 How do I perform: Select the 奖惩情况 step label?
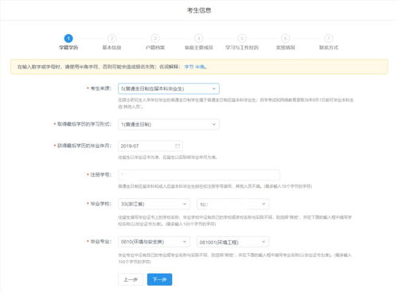[286, 48]
